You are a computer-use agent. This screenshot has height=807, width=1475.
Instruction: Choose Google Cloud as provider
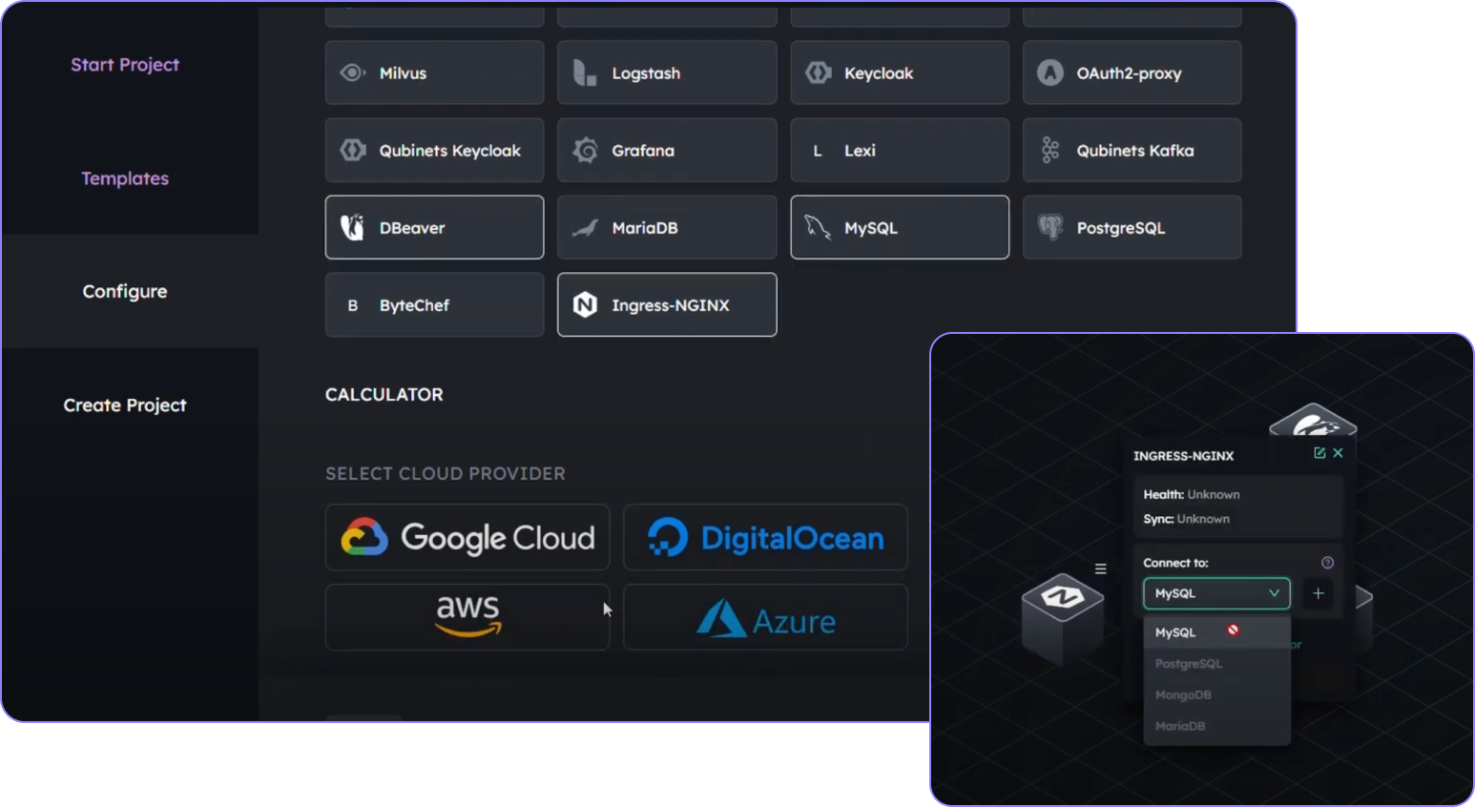click(x=467, y=537)
